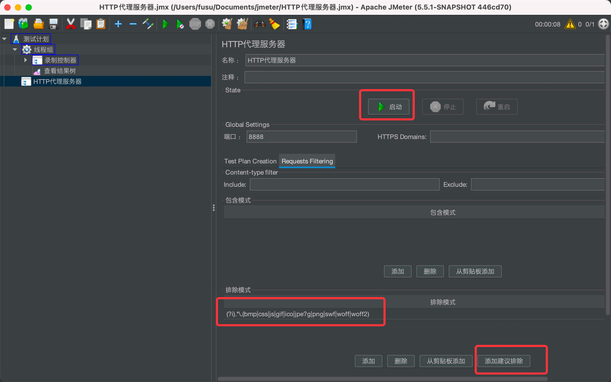The height and width of the screenshot is (382, 611).
Task: Collapse the 测试计划 tree node
Action: click(4, 39)
